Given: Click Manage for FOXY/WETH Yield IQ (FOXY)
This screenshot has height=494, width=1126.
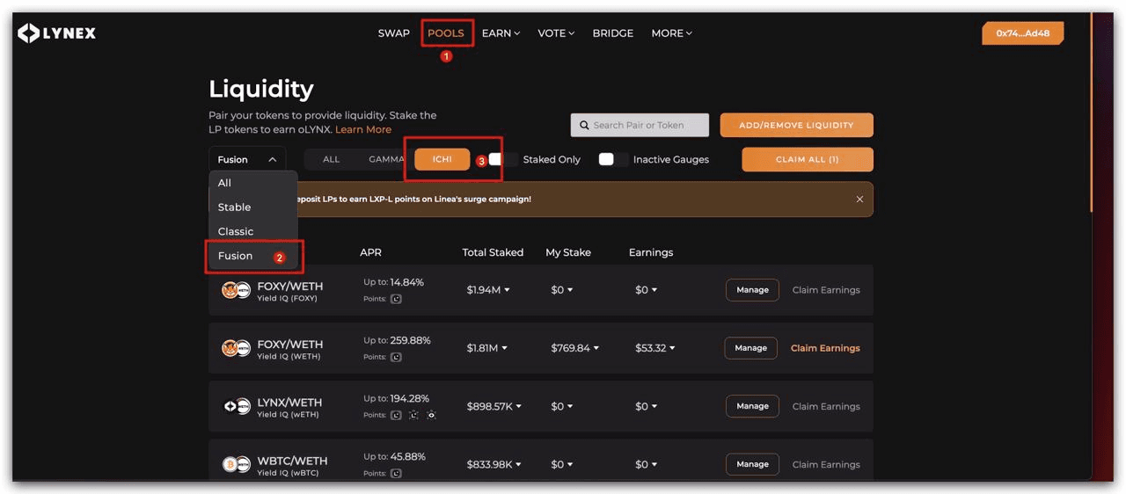Looking at the screenshot, I should point(752,290).
